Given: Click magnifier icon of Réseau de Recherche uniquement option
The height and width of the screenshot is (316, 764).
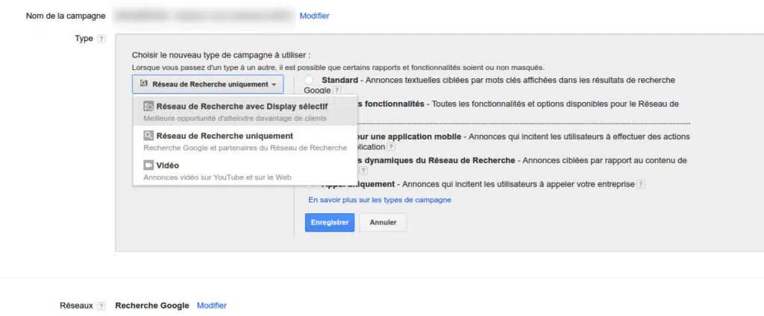Looking at the screenshot, I should click(148, 136).
